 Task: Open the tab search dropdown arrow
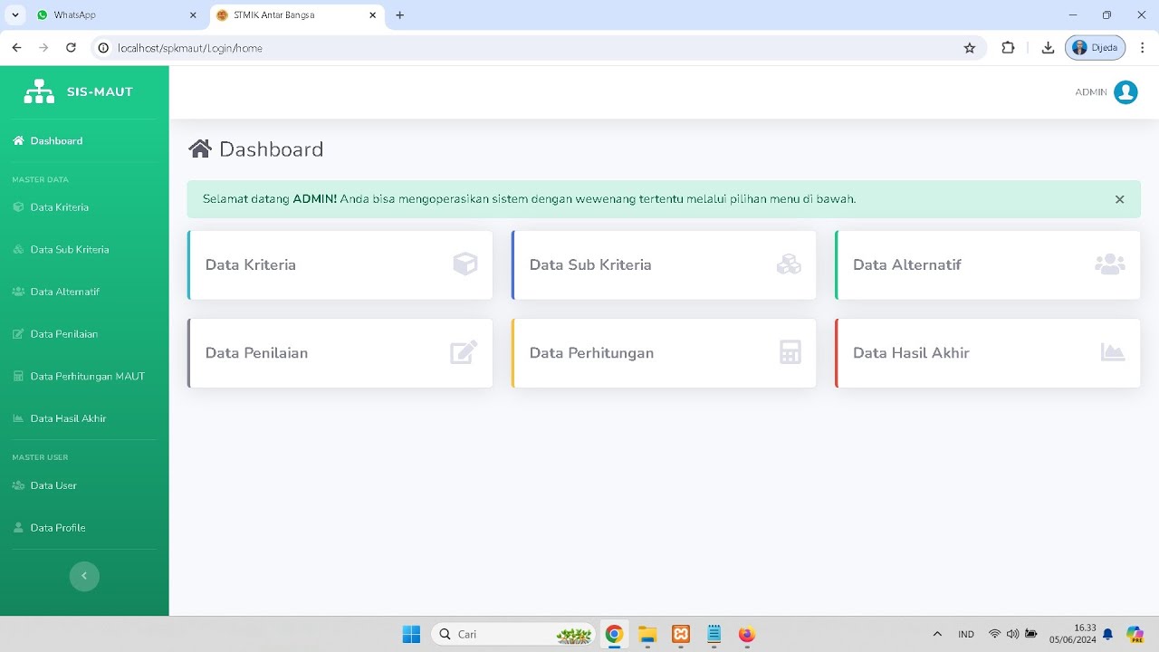pos(14,15)
